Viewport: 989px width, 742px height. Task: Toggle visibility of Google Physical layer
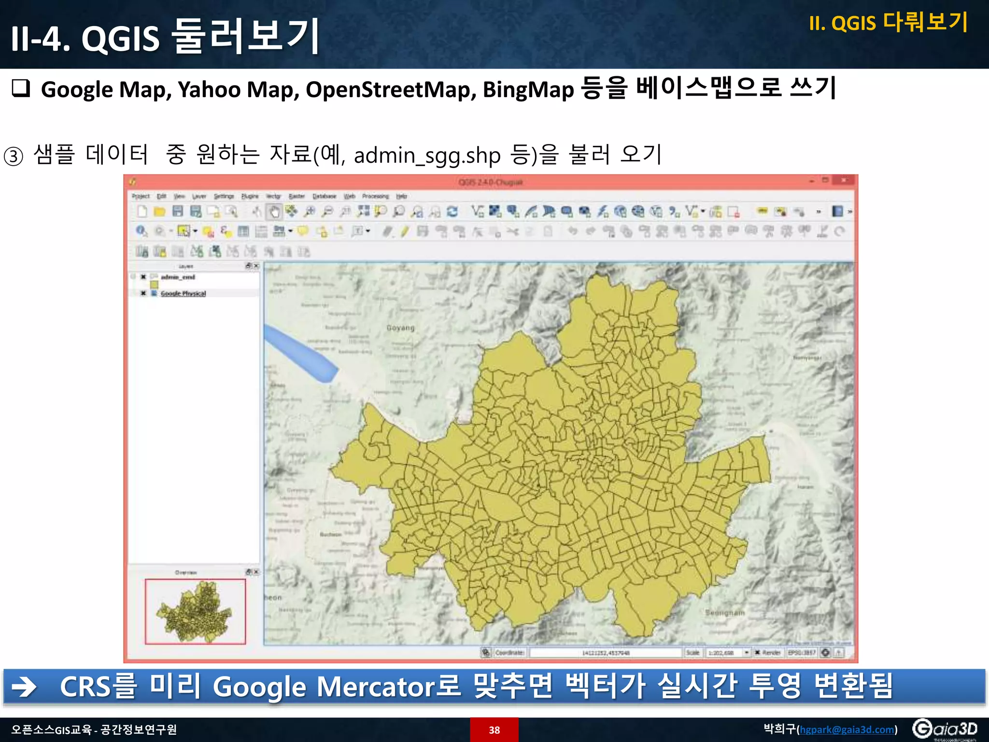click(x=143, y=293)
